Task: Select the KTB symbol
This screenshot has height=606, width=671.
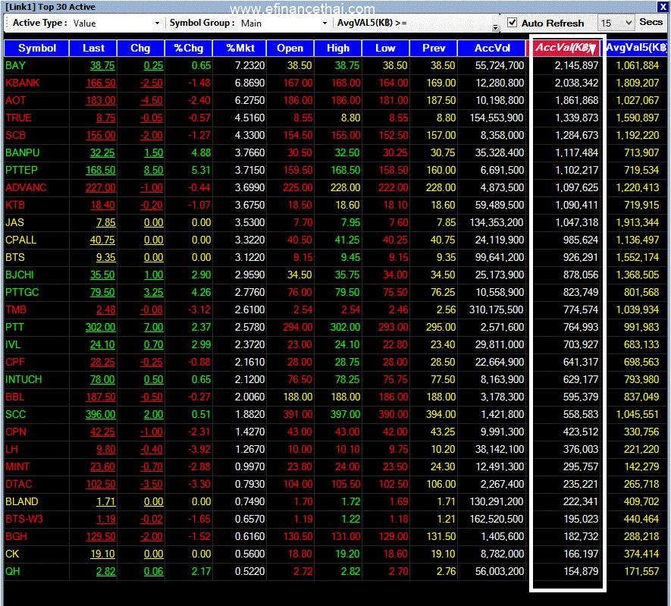Action: pos(15,205)
